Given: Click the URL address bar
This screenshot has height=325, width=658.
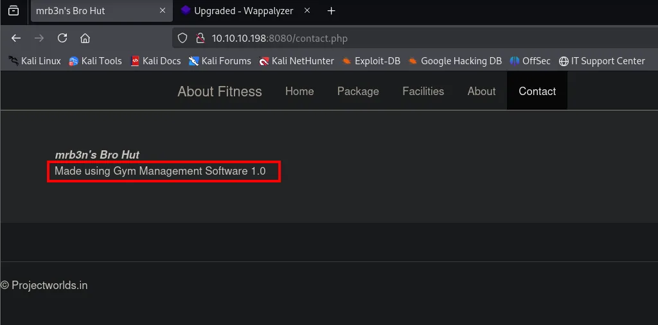Looking at the screenshot, I should point(415,39).
